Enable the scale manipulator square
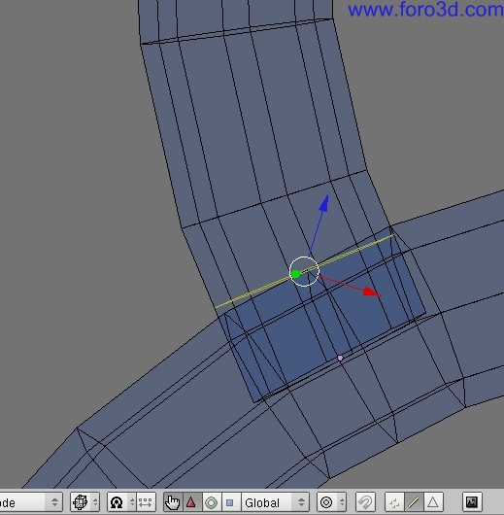This screenshot has width=504, height=515. point(230,502)
